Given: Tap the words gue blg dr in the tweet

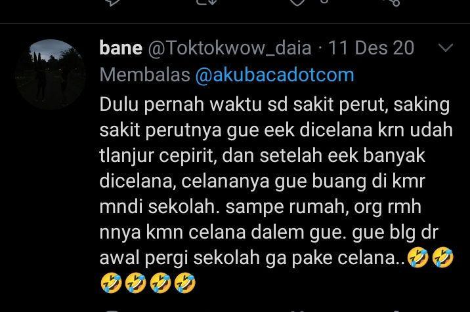Looking at the screenshot, I should pyautogui.click(x=395, y=233).
